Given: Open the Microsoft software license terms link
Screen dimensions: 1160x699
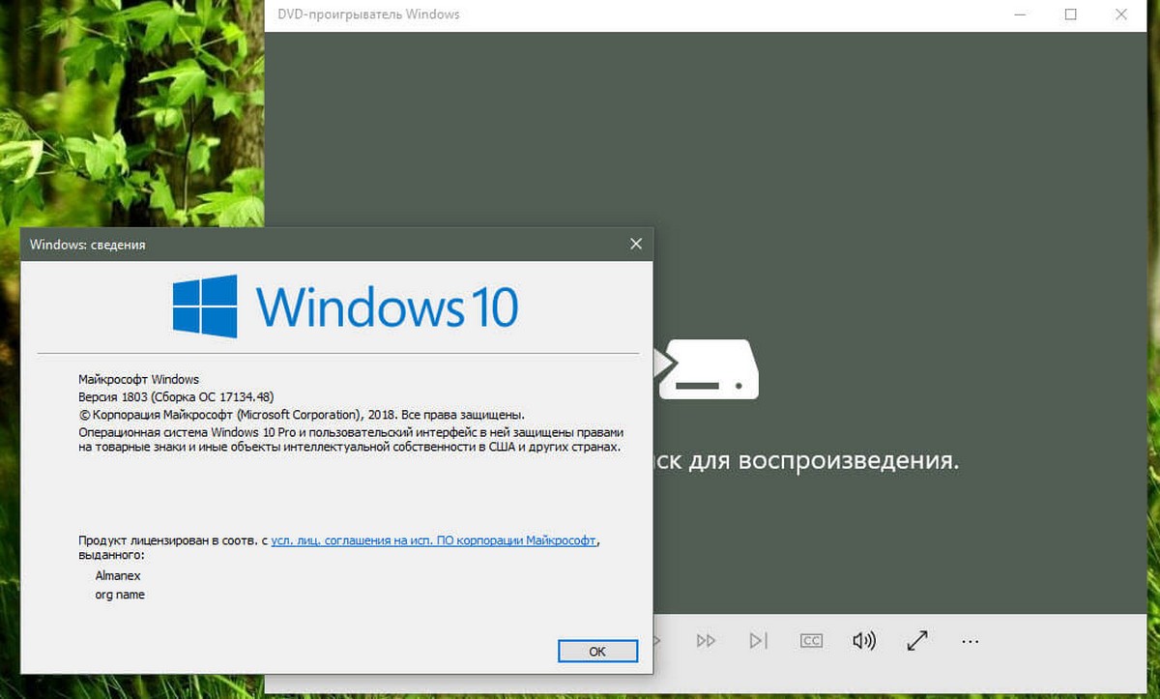Looking at the screenshot, I should pyautogui.click(x=434, y=540).
